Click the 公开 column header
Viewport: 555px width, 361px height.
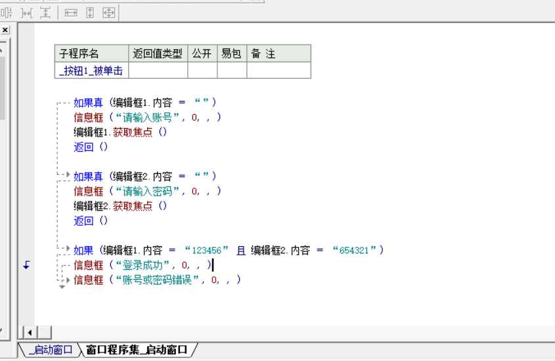[202, 53]
